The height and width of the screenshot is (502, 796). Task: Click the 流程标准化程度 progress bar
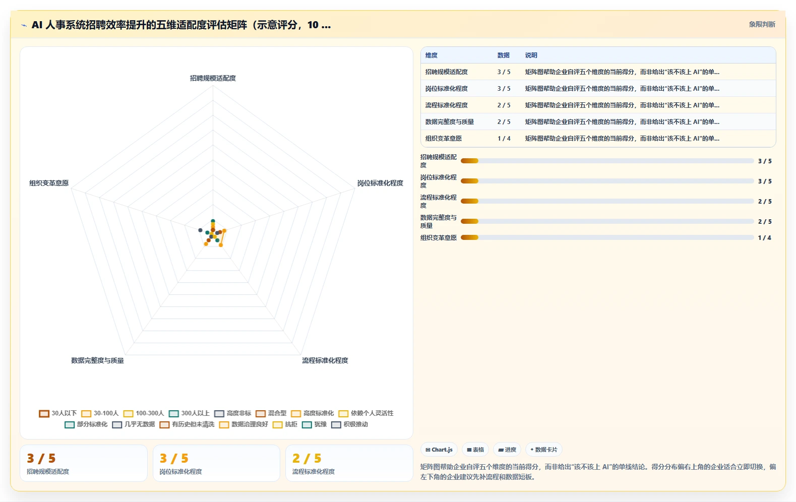coord(607,202)
